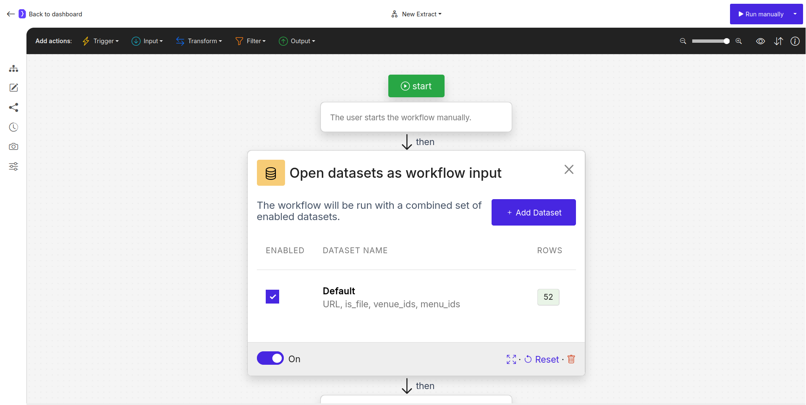
Task: Click the sort arrows toggle in the toolbar
Action: (779, 41)
